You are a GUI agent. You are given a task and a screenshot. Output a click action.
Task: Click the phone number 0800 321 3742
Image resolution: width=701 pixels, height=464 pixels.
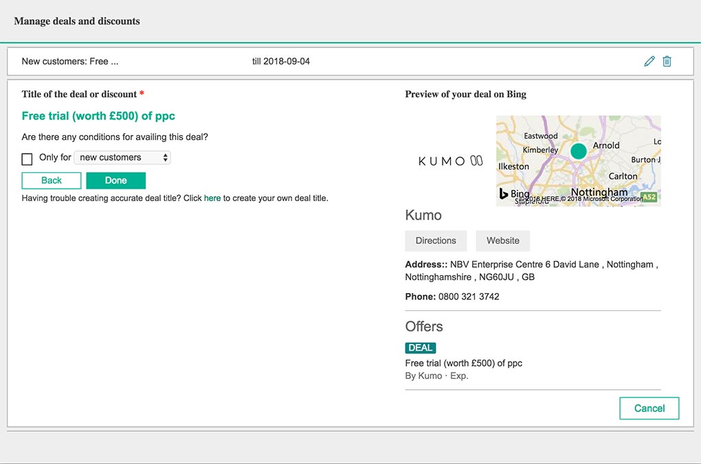pos(469,297)
